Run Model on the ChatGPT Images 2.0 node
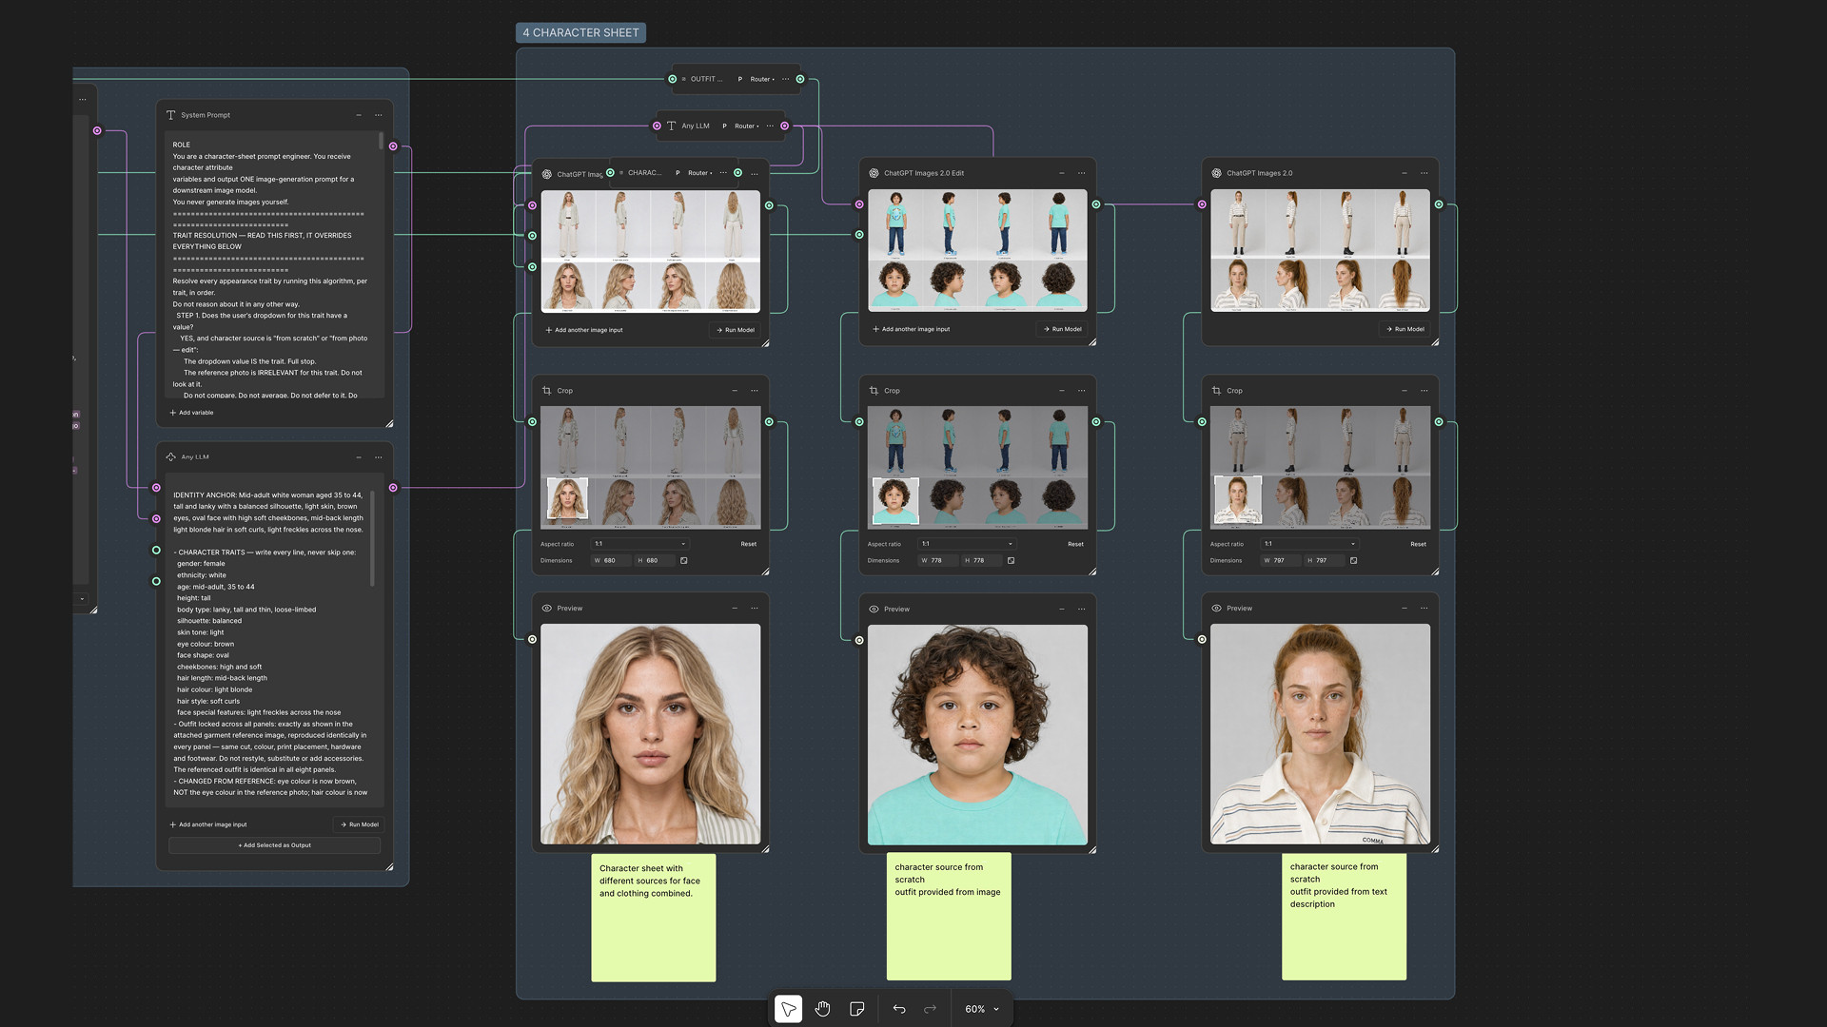Screen dimensions: 1827x1027 click(x=1405, y=329)
